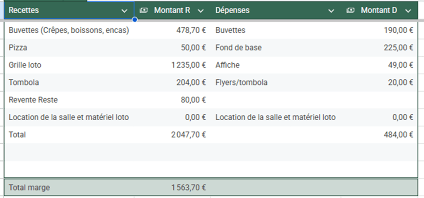Screen dimensions: 424x198
Task: Click the 2 047,70 € total receipts cell
Action: click(189, 134)
